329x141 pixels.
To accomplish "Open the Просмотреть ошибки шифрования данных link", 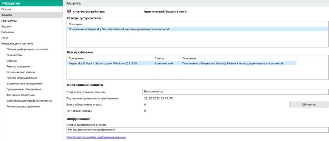I will point(96,137).
